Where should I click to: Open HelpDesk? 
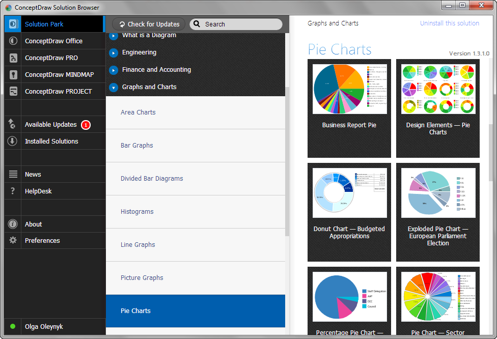click(54, 191)
